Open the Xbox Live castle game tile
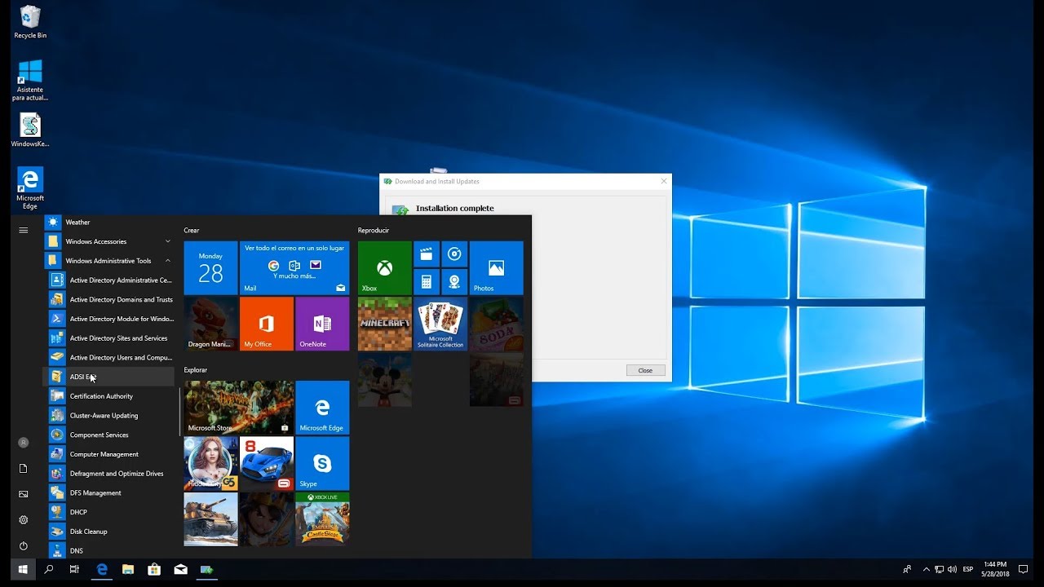This screenshot has height=587, width=1044. [322, 519]
